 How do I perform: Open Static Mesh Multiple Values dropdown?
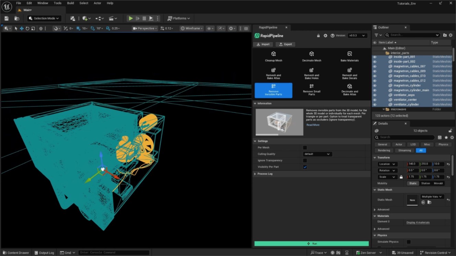click(x=432, y=197)
